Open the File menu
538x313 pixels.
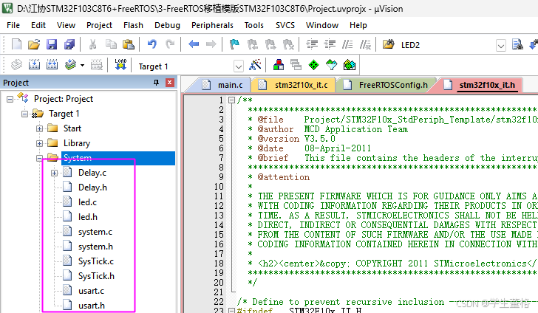coord(13,25)
